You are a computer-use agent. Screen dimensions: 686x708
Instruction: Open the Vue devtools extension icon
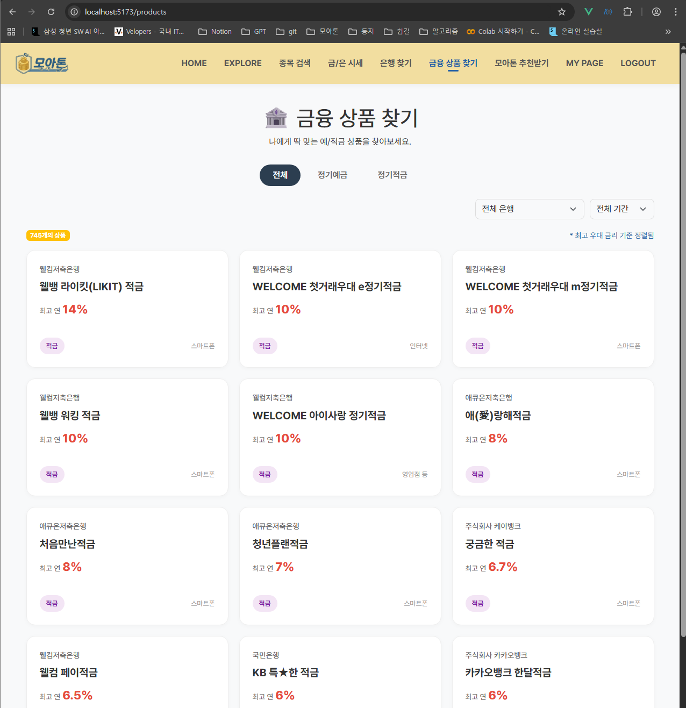[x=589, y=12]
